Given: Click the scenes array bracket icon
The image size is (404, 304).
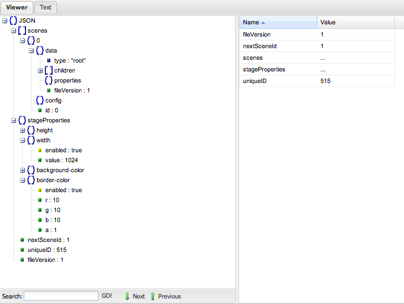Looking at the screenshot, I should coord(22,30).
